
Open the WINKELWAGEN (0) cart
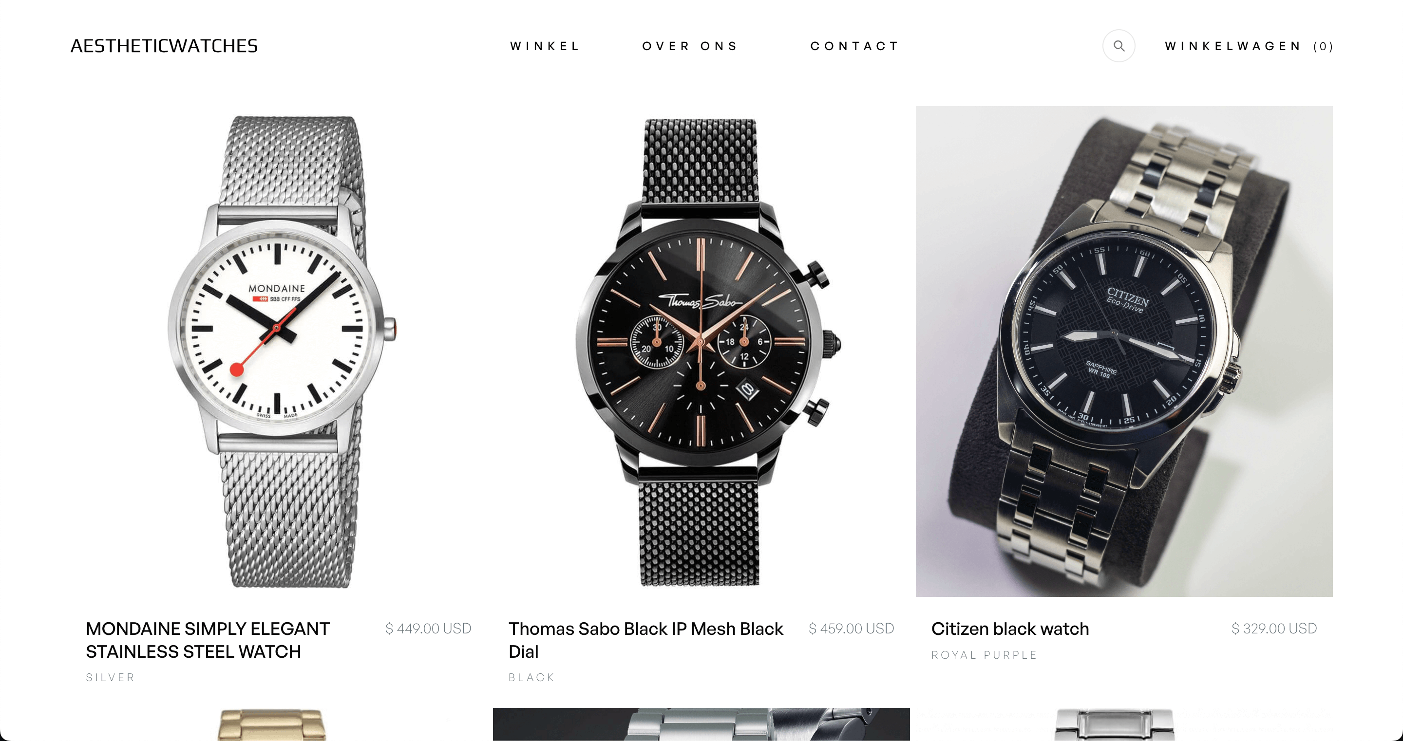1249,46
